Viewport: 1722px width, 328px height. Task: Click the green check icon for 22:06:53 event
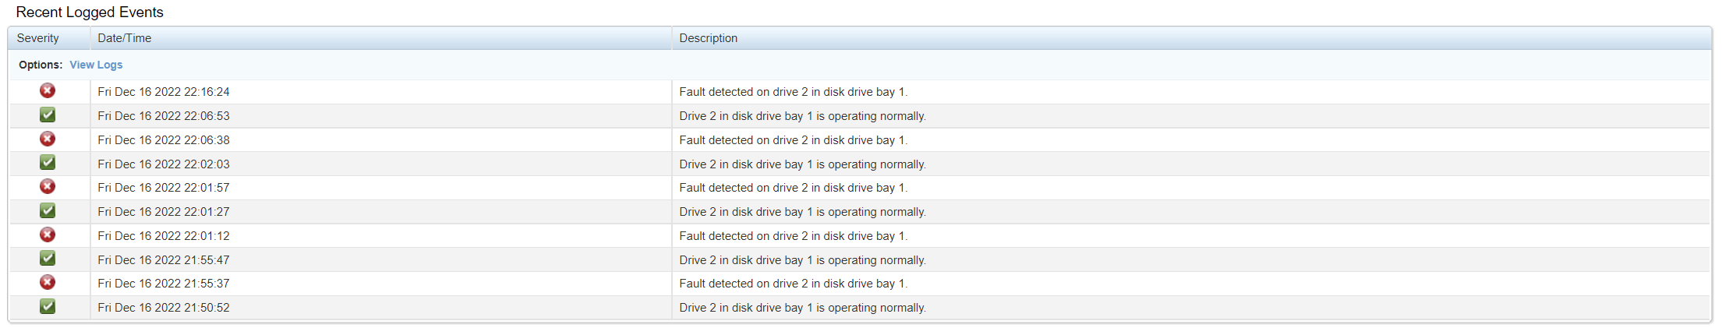48,115
